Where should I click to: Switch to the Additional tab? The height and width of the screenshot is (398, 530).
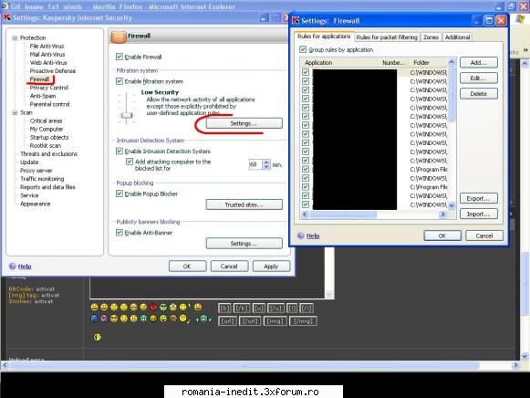457,37
